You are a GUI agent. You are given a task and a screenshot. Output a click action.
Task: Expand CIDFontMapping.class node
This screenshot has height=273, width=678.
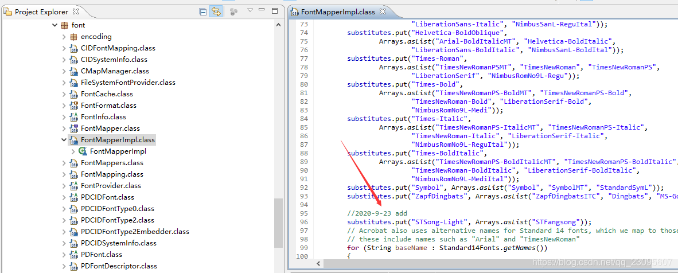(64, 48)
